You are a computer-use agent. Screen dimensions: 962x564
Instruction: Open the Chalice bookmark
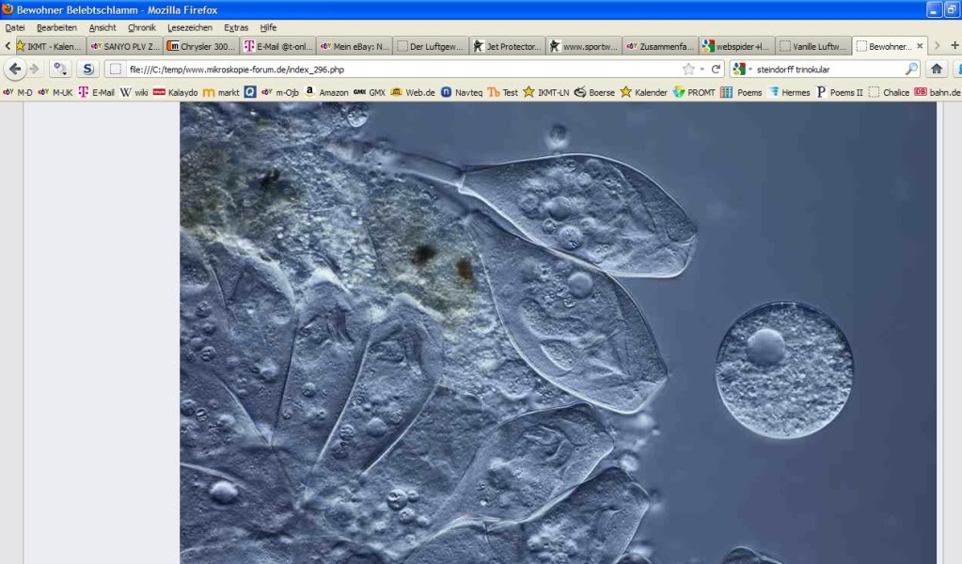(889, 92)
